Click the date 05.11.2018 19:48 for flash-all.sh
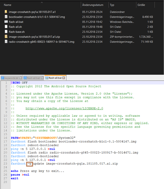 92,27
